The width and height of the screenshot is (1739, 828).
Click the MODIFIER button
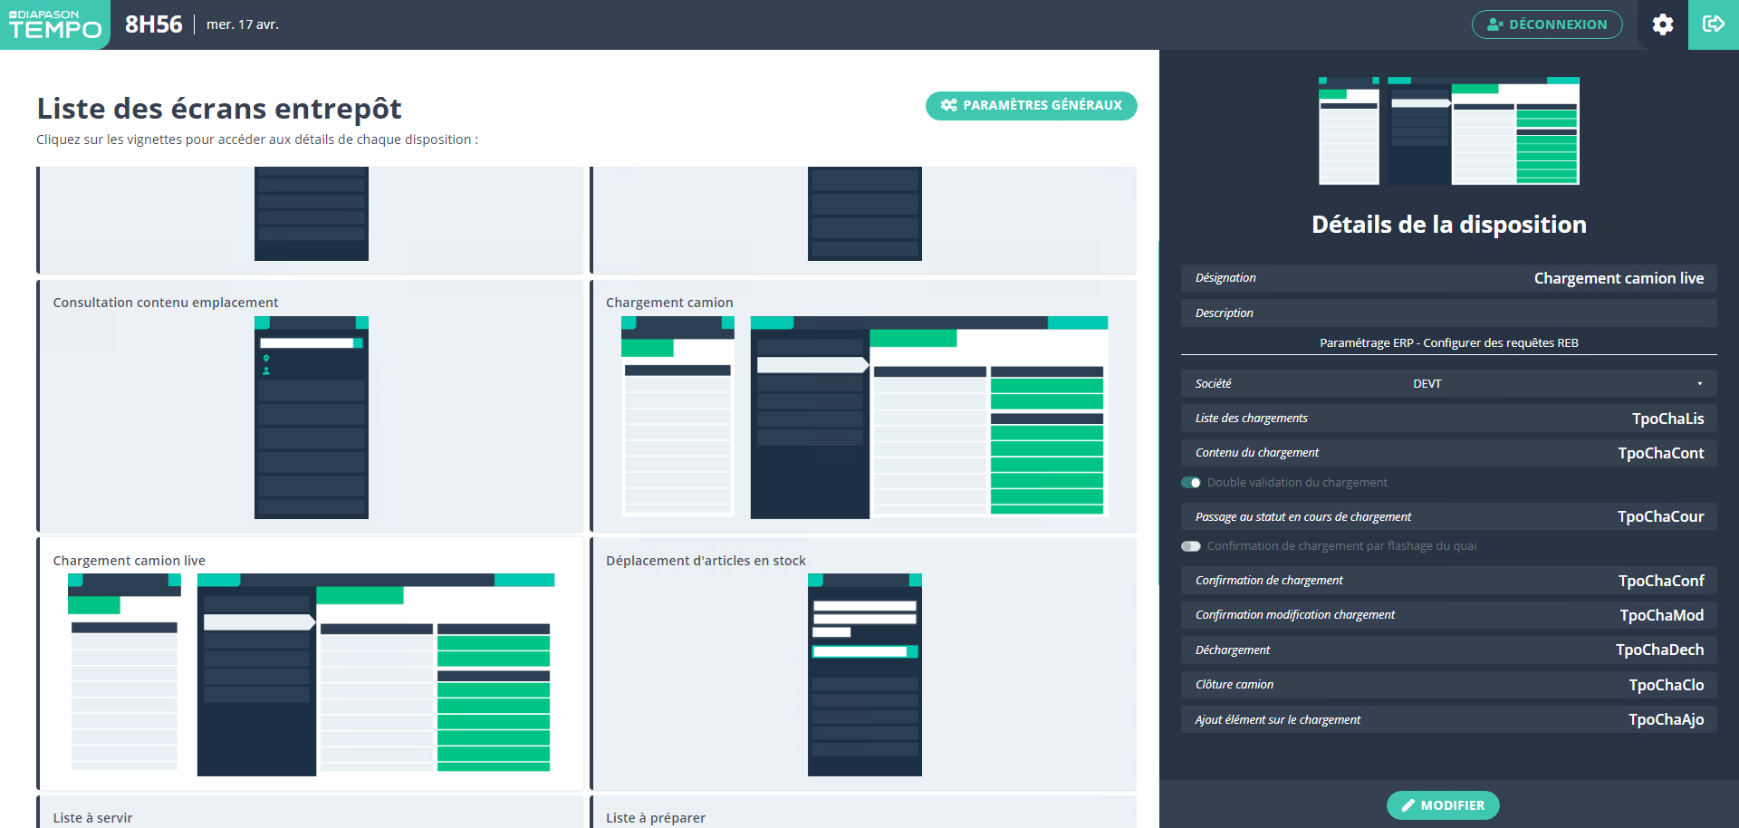1442,804
